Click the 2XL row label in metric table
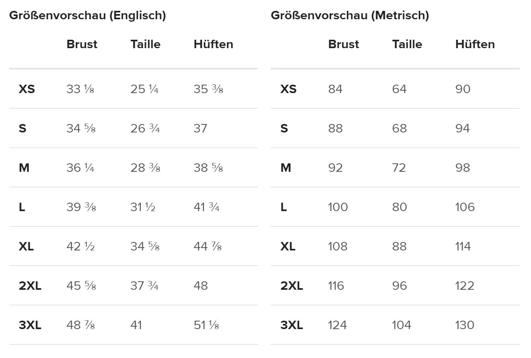531x358 pixels. (x=292, y=286)
